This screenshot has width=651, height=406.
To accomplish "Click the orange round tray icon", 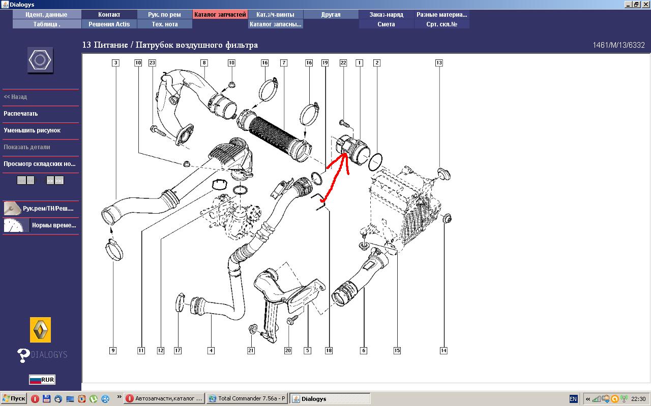I will (615, 399).
